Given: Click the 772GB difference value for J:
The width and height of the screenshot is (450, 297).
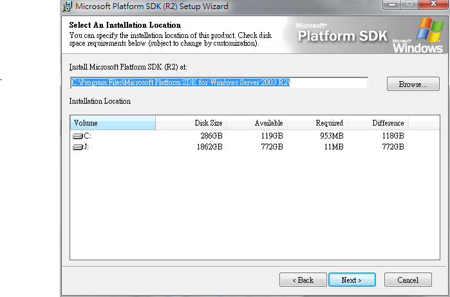Looking at the screenshot, I should click(x=393, y=147).
